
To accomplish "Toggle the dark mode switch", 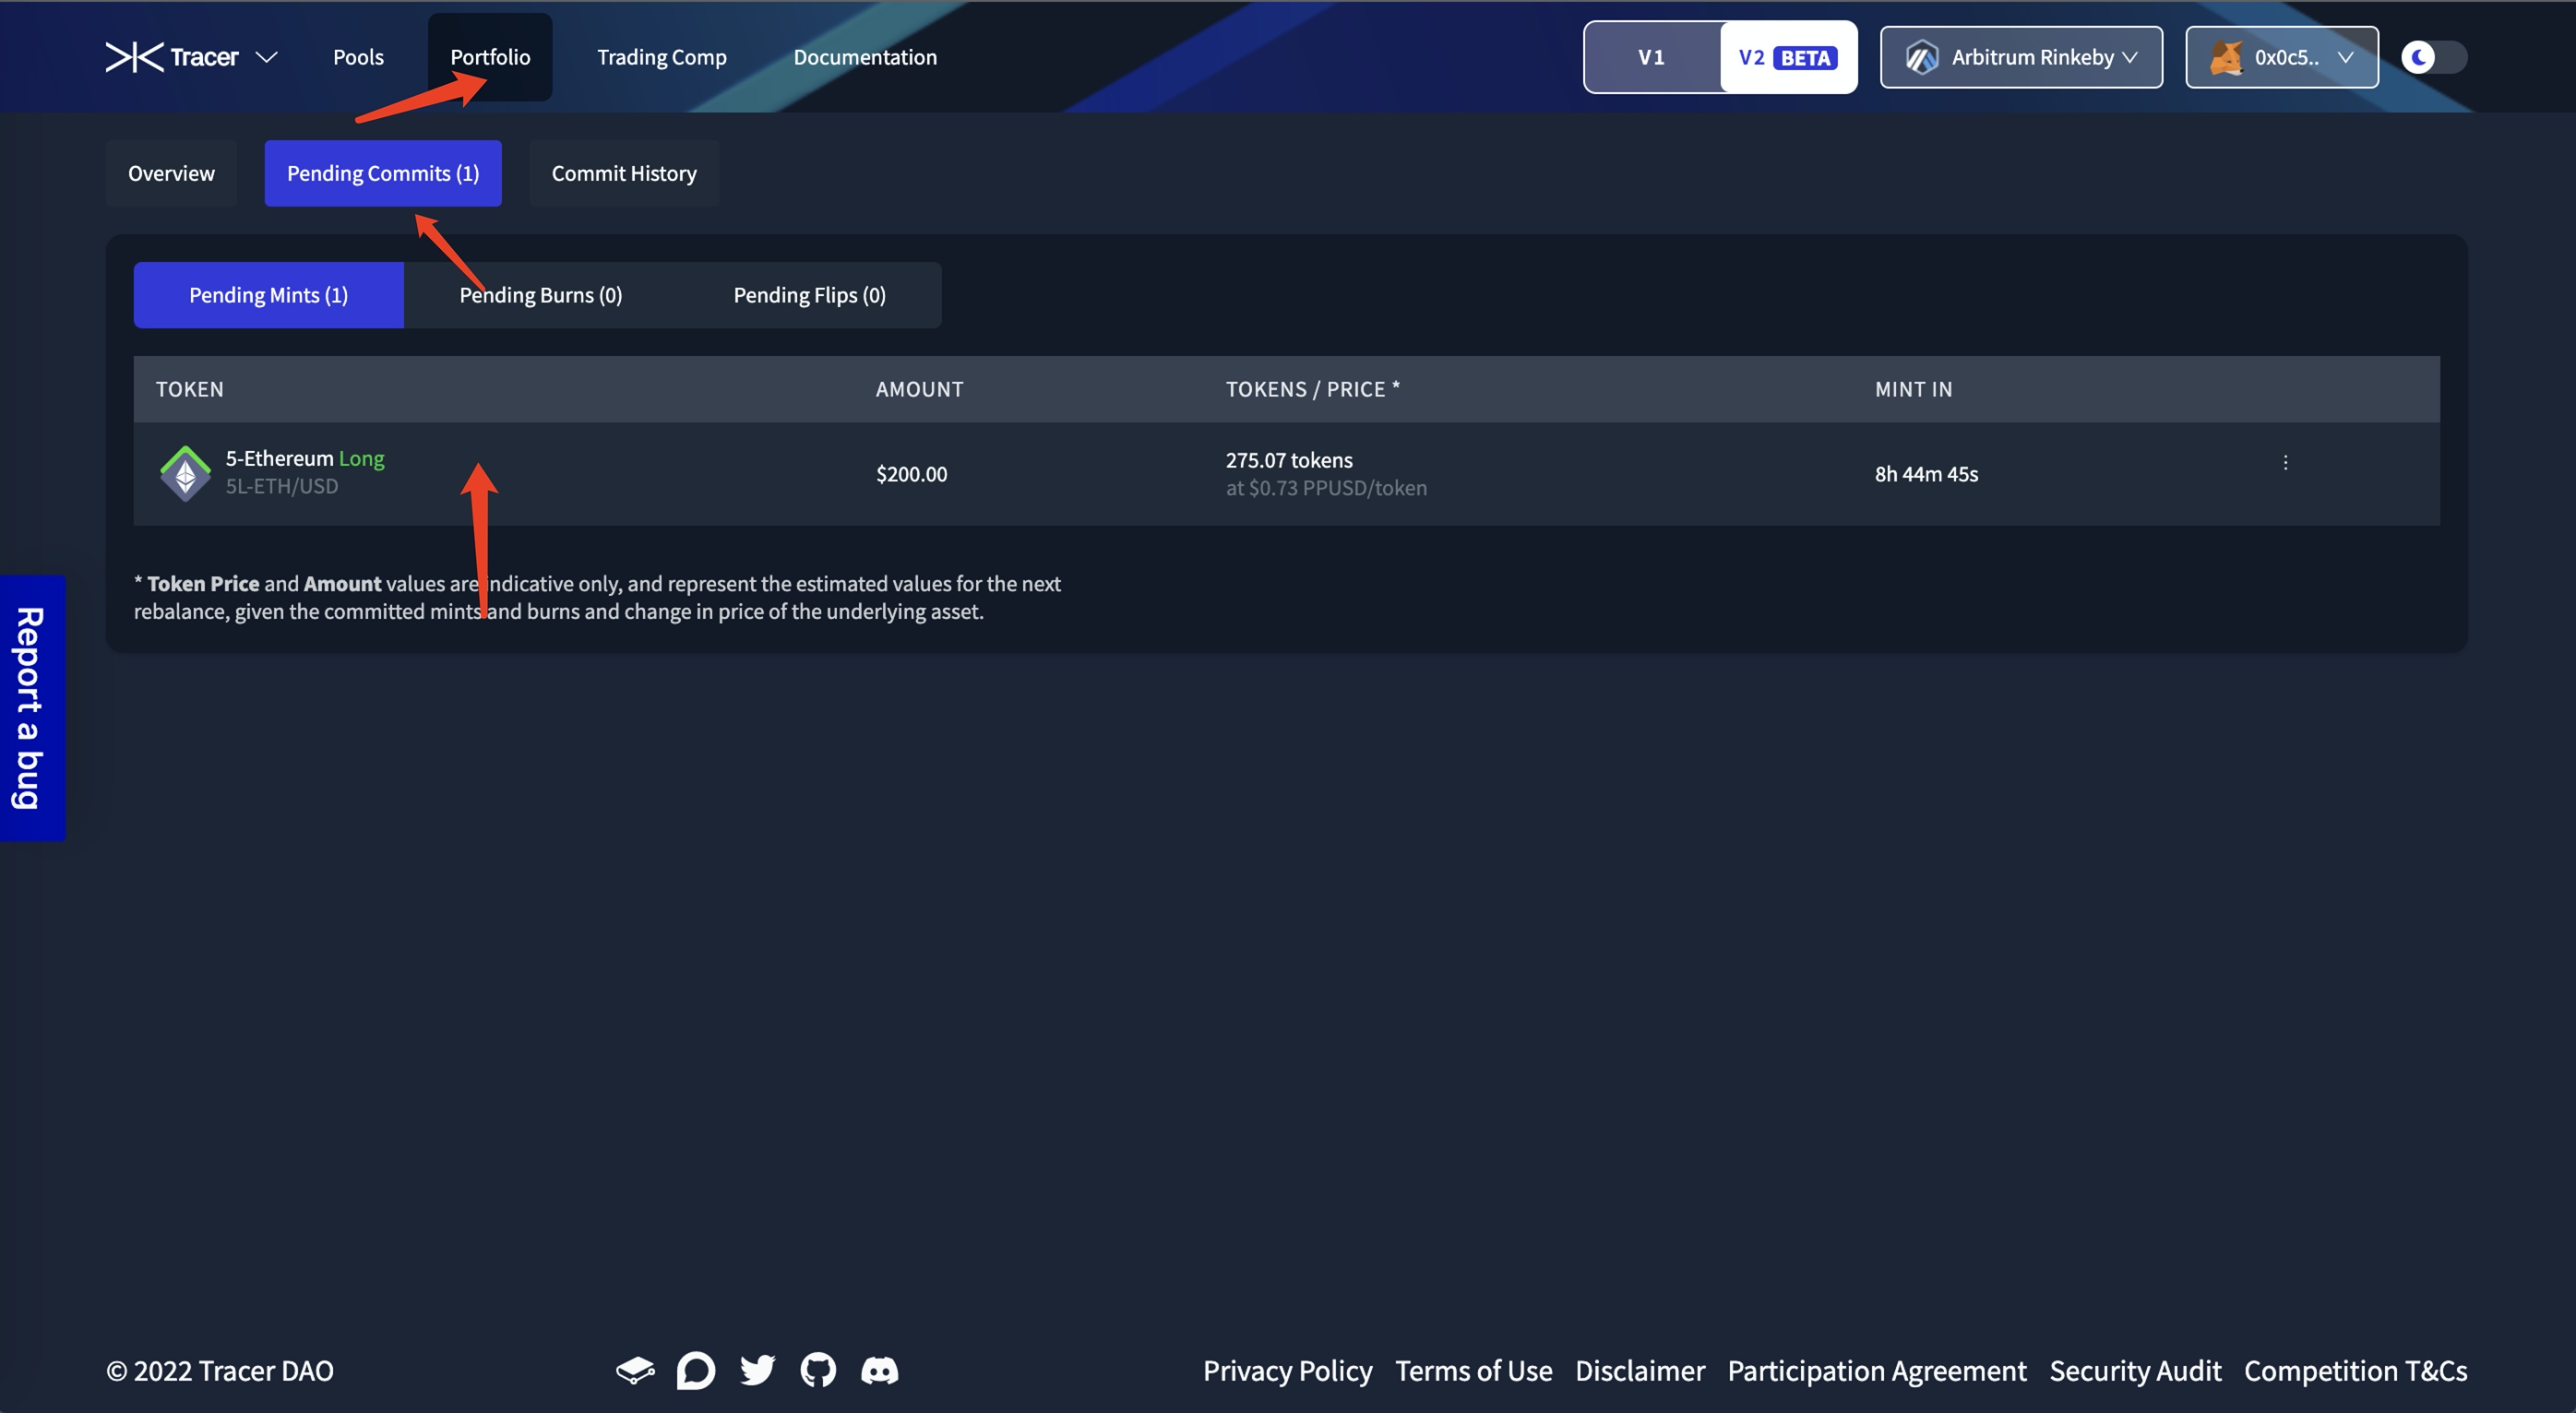I will (2434, 57).
